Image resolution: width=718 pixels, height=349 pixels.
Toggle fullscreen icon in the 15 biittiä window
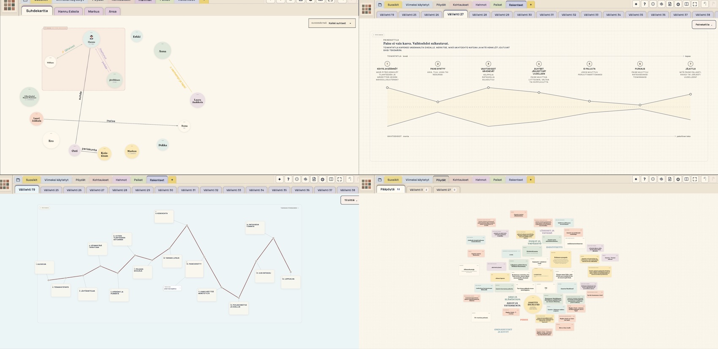340,180
